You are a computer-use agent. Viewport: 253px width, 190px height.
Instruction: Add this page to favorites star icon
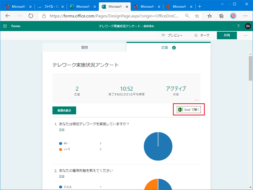tap(197, 16)
